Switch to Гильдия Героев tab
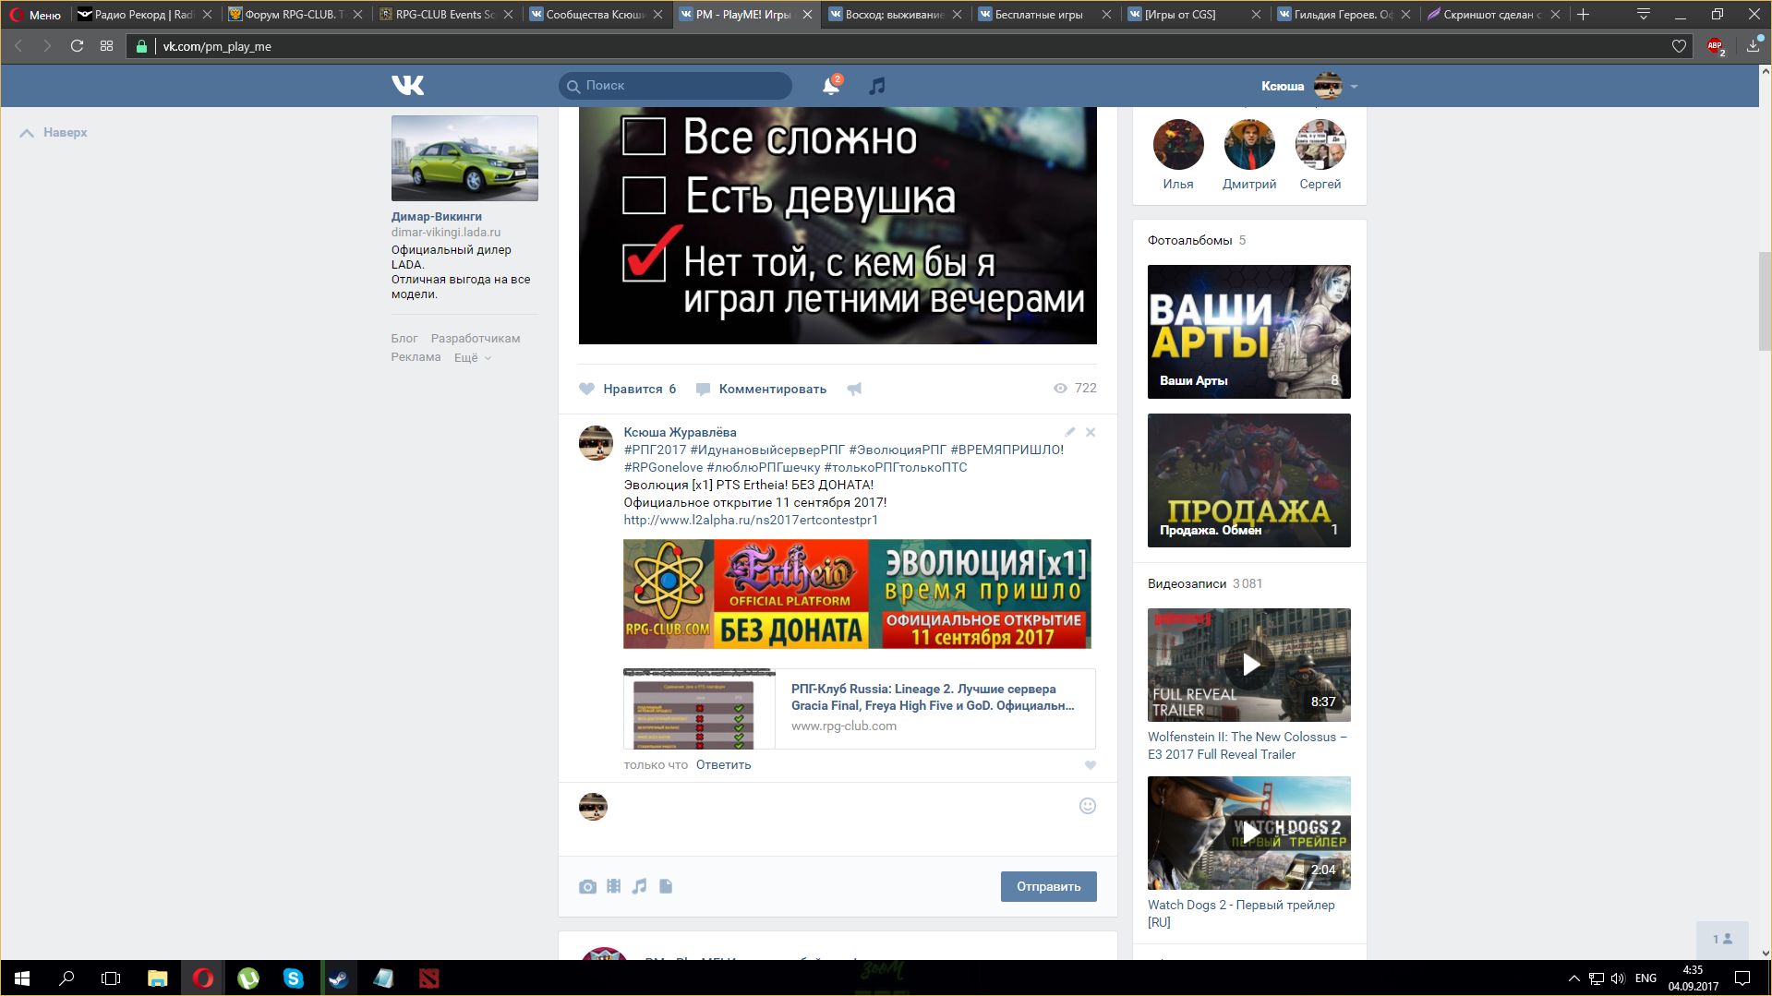The width and height of the screenshot is (1772, 996). click(x=1345, y=15)
